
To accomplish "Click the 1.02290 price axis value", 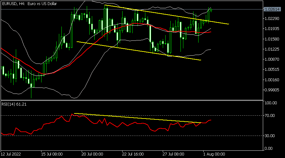I will [x=272, y=19].
